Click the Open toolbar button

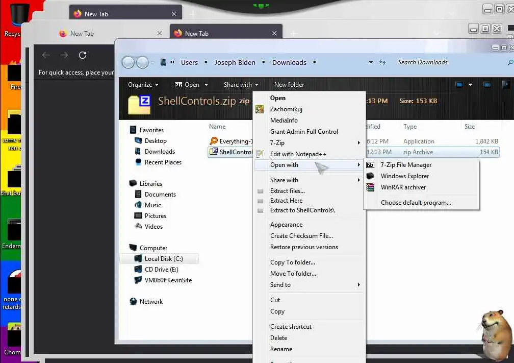[187, 85]
